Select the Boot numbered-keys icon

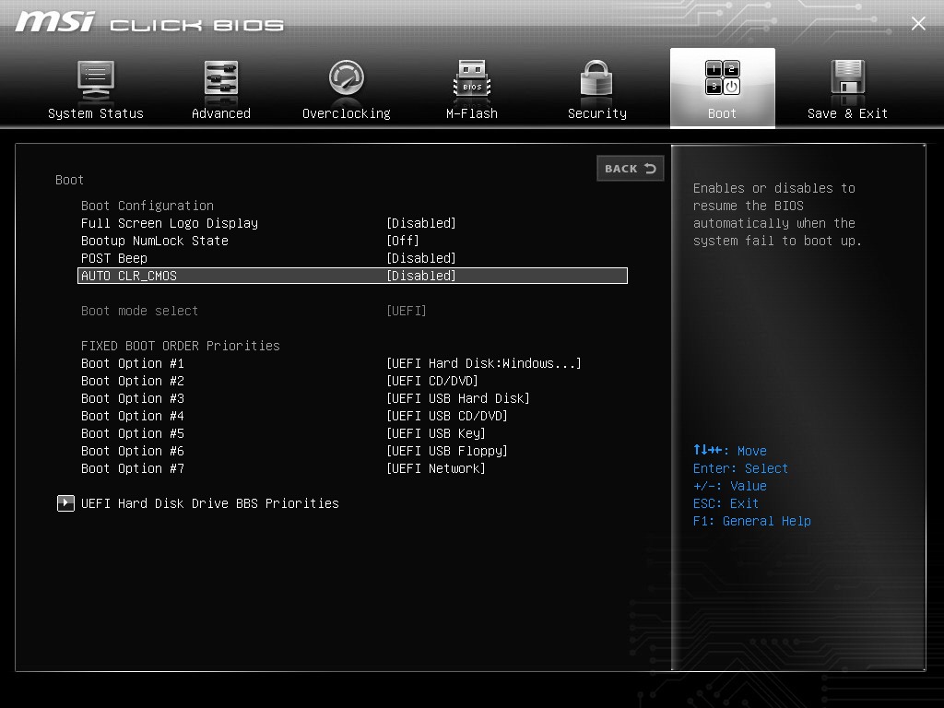click(x=723, y=78)
